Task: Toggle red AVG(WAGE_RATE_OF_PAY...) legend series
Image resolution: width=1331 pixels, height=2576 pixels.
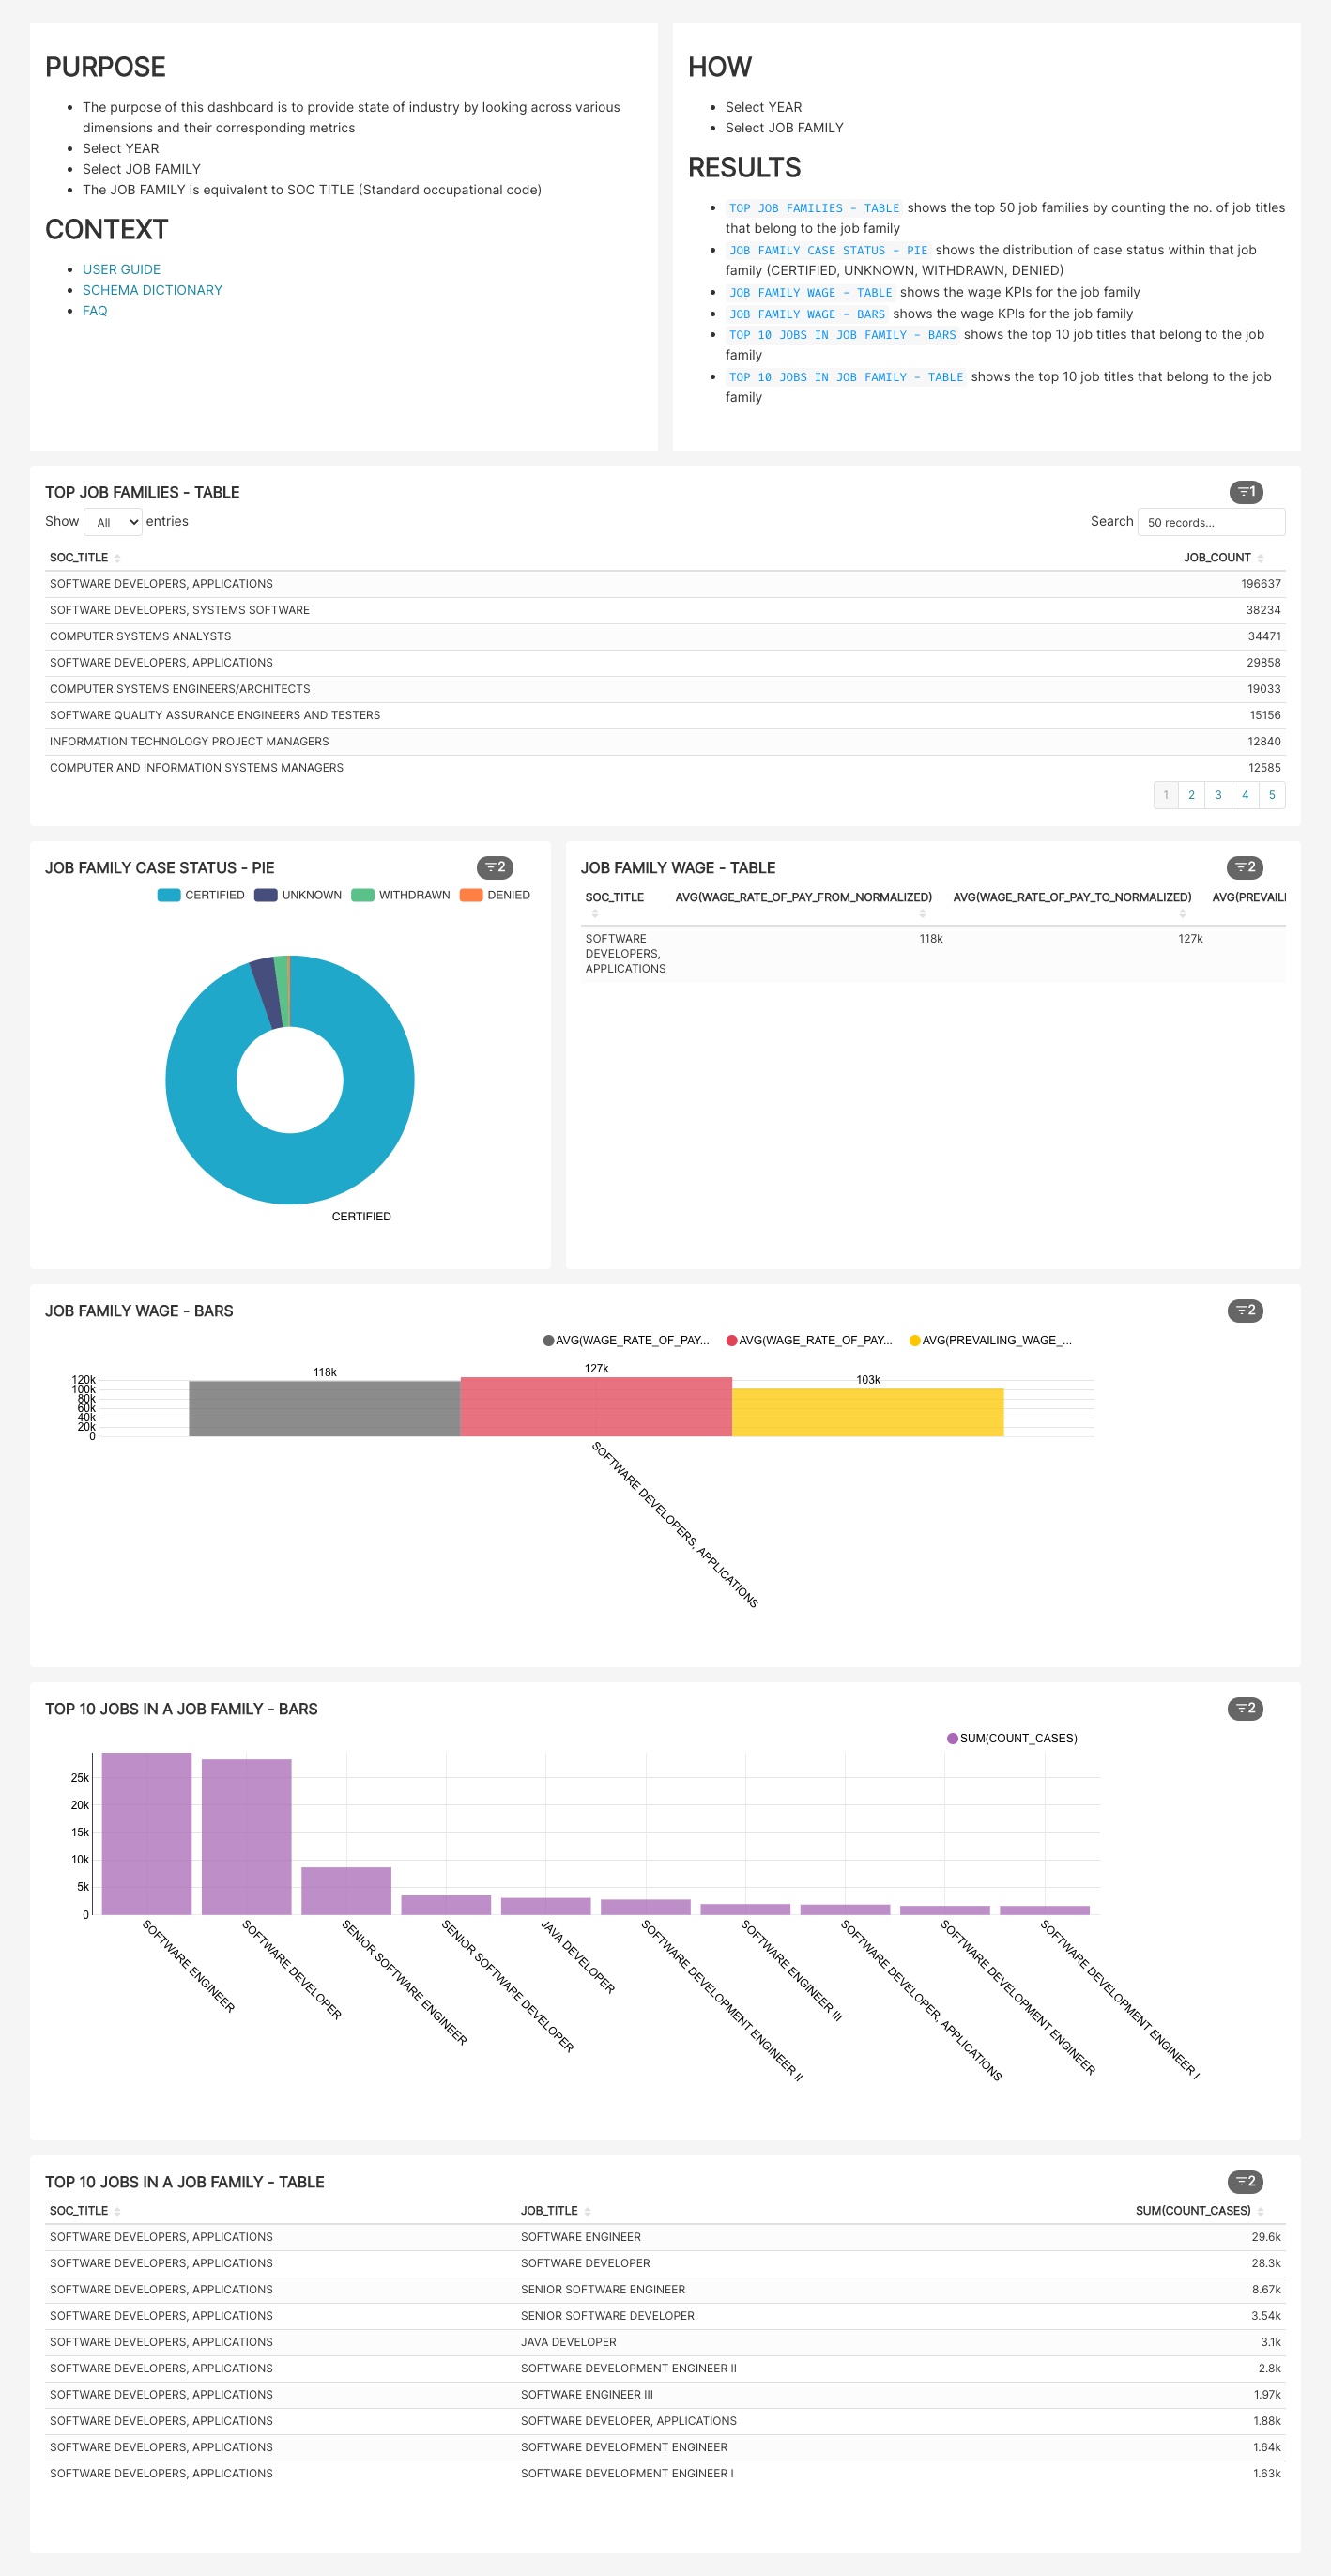Action: (x=809, y=1340)
